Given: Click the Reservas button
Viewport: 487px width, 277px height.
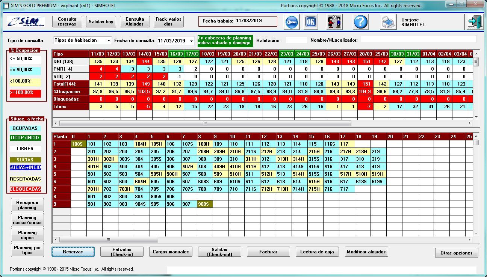Looking at the screenshot, I should pyautogui.click(x=73, y=252).
